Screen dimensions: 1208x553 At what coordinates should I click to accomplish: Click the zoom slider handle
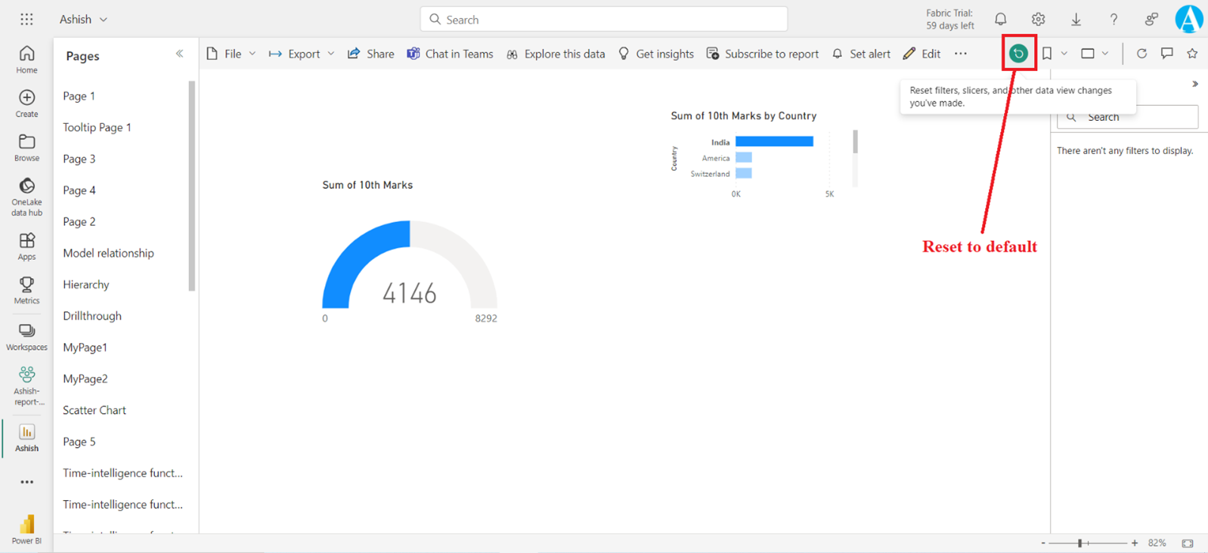tap(1080, 543)
